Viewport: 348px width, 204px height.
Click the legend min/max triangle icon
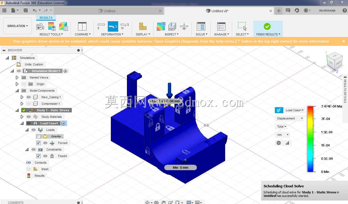tap(287, 143)
